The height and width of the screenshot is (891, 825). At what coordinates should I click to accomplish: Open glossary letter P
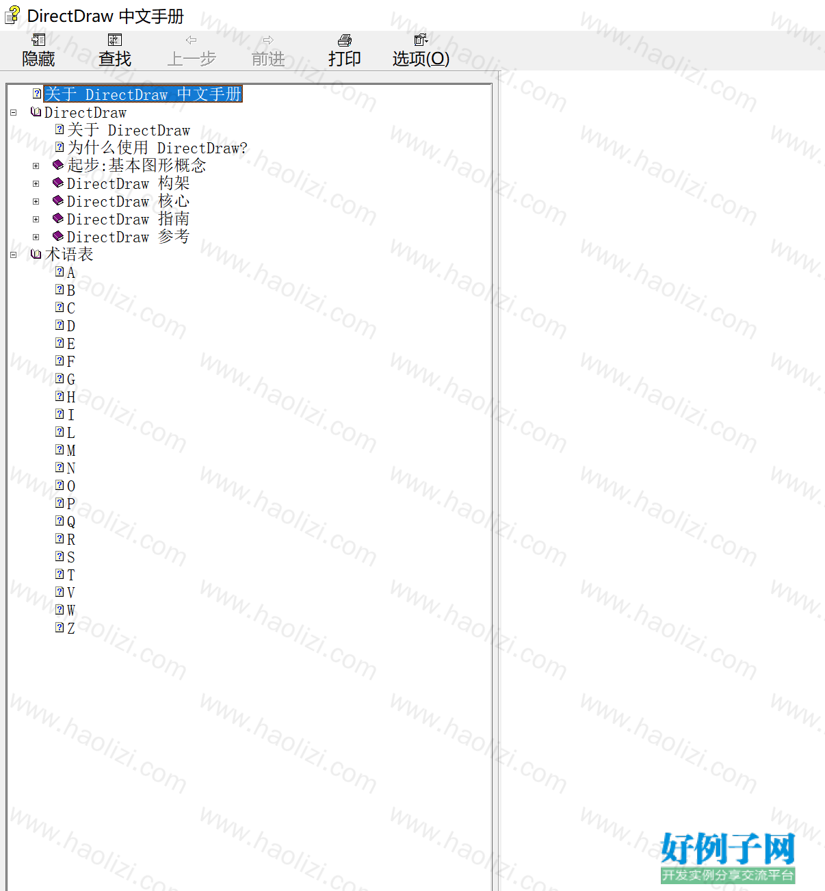click(x=71, y=504)
